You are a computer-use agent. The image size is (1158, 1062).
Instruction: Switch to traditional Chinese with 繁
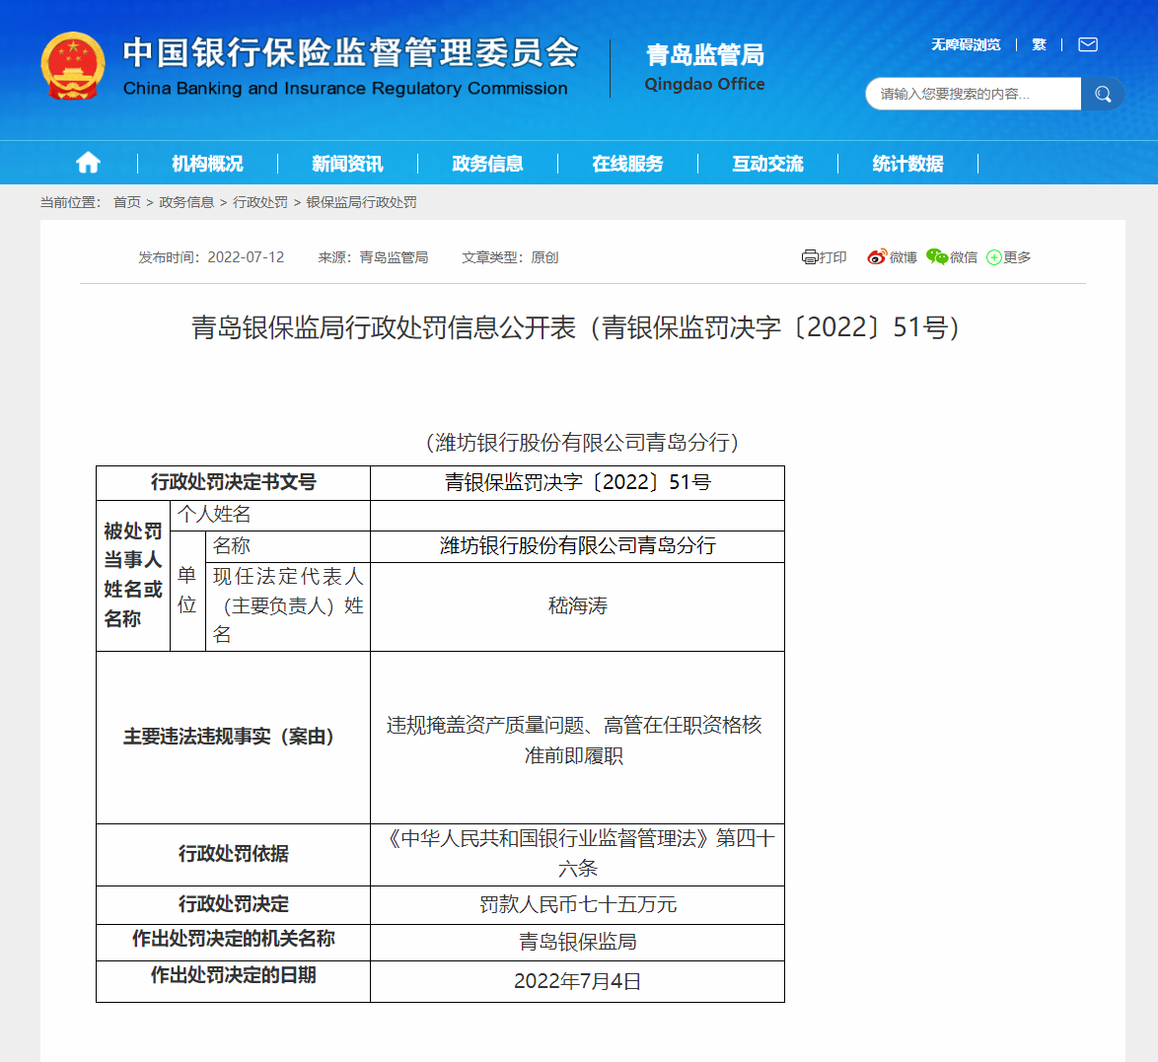[x=1039, y=44]
